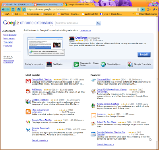Open the Seismology bookmarks folder
159x150 pixels.
[x=31, y=14]
